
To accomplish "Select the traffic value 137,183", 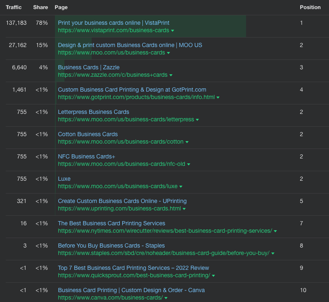I will [16, 23].
